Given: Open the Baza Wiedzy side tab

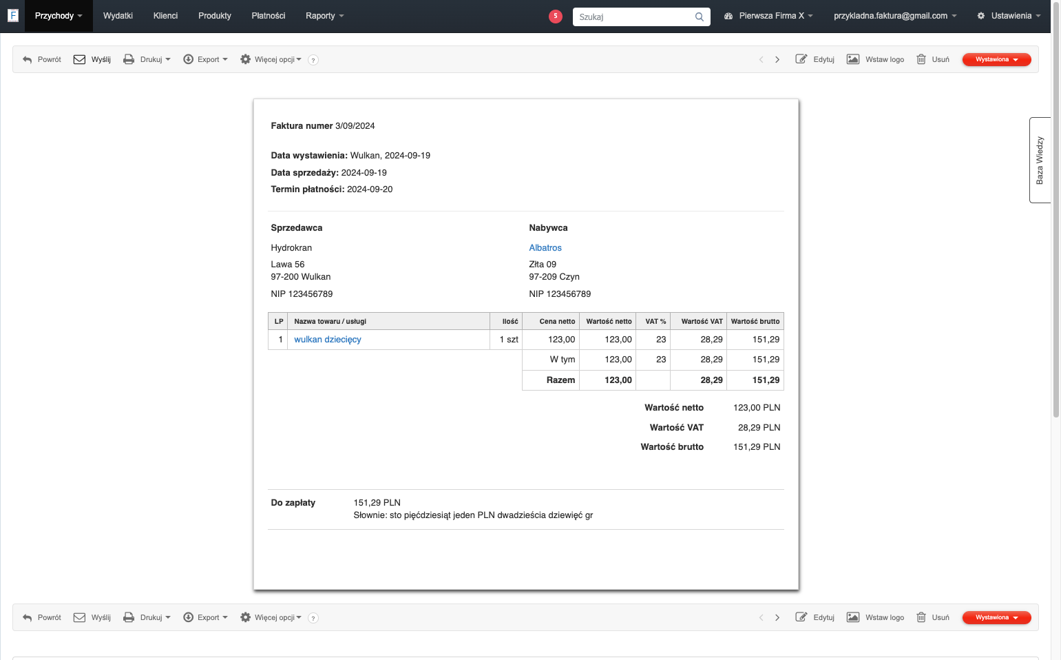Looking at the screenshot, I should [x=1040, y=160].
